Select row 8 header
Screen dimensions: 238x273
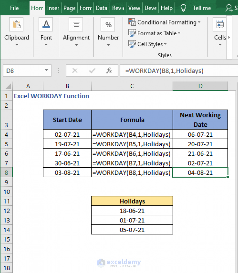pos(7,173)
